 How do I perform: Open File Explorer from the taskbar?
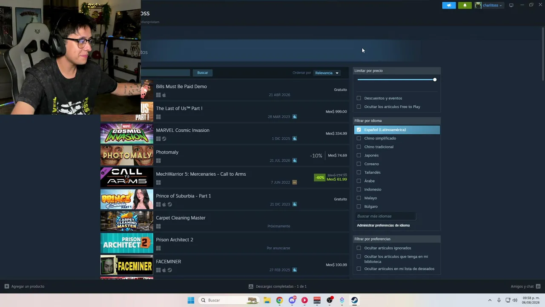pyautogui.click(x=267, y=300)
